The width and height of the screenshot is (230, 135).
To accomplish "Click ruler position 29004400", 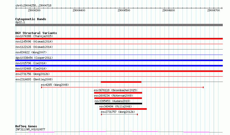I will click(x=79, y=10).
